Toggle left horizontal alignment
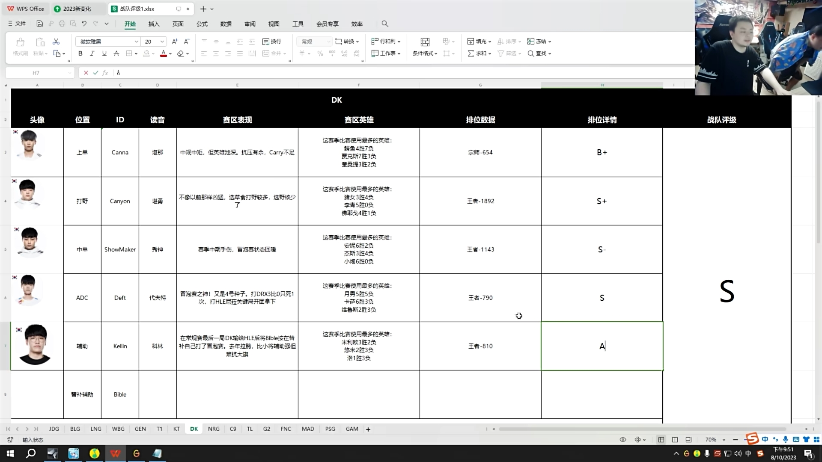This screenshot has height=462, width=822. coord(204,53)
